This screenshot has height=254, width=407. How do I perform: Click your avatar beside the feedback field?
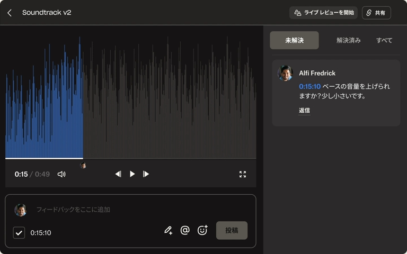point(21,210)
